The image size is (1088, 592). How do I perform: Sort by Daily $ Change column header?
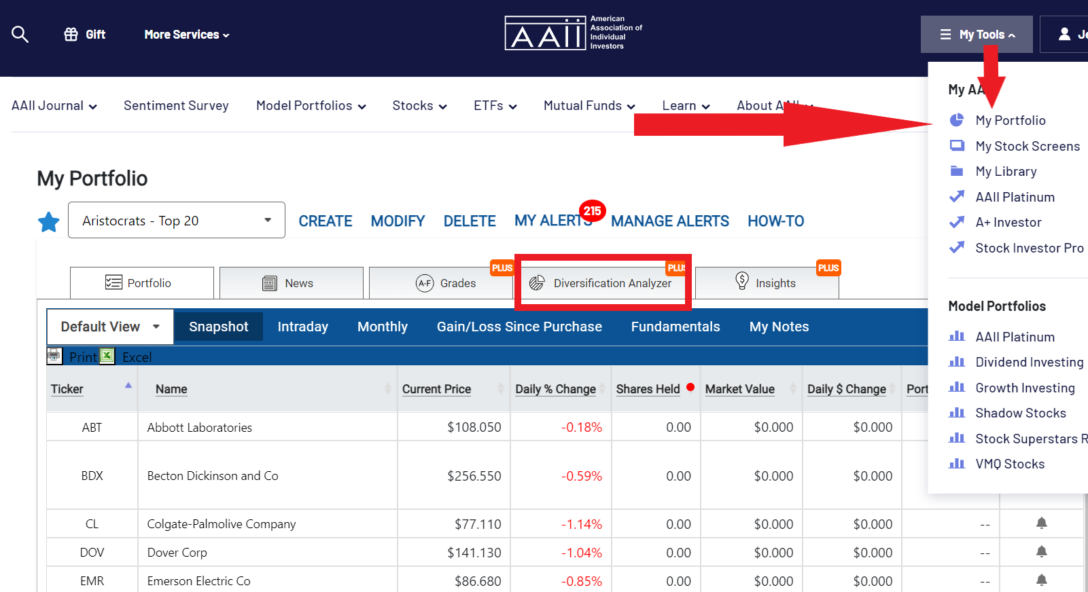[x=846, y=389]
